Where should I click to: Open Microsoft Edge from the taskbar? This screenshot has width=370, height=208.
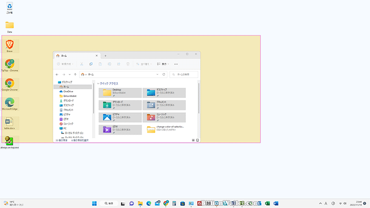coord(148,203)
